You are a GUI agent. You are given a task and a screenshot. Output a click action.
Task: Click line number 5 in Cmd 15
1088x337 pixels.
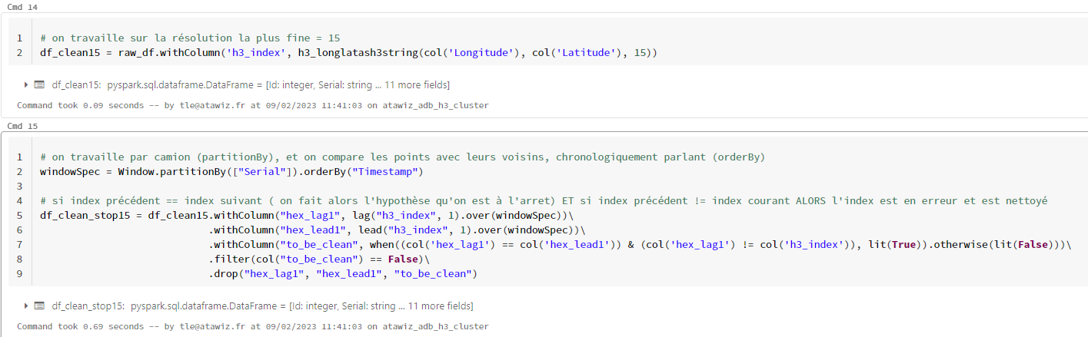point(19,215)
